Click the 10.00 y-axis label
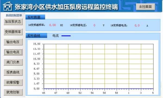The height and width of the screenshot is (98, 163). 37,59
